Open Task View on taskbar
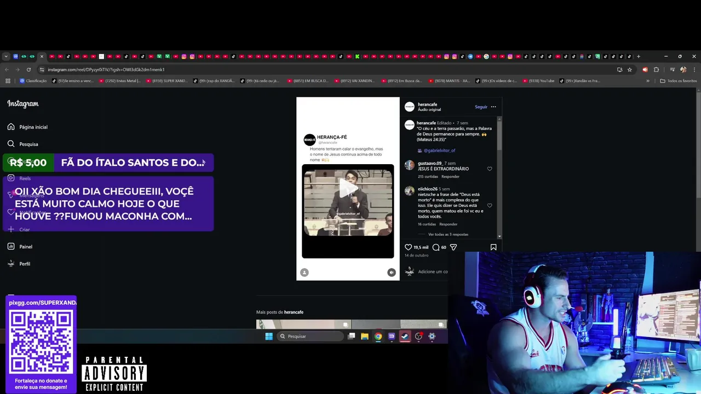The image size is (701, 394). pos(352,337)
